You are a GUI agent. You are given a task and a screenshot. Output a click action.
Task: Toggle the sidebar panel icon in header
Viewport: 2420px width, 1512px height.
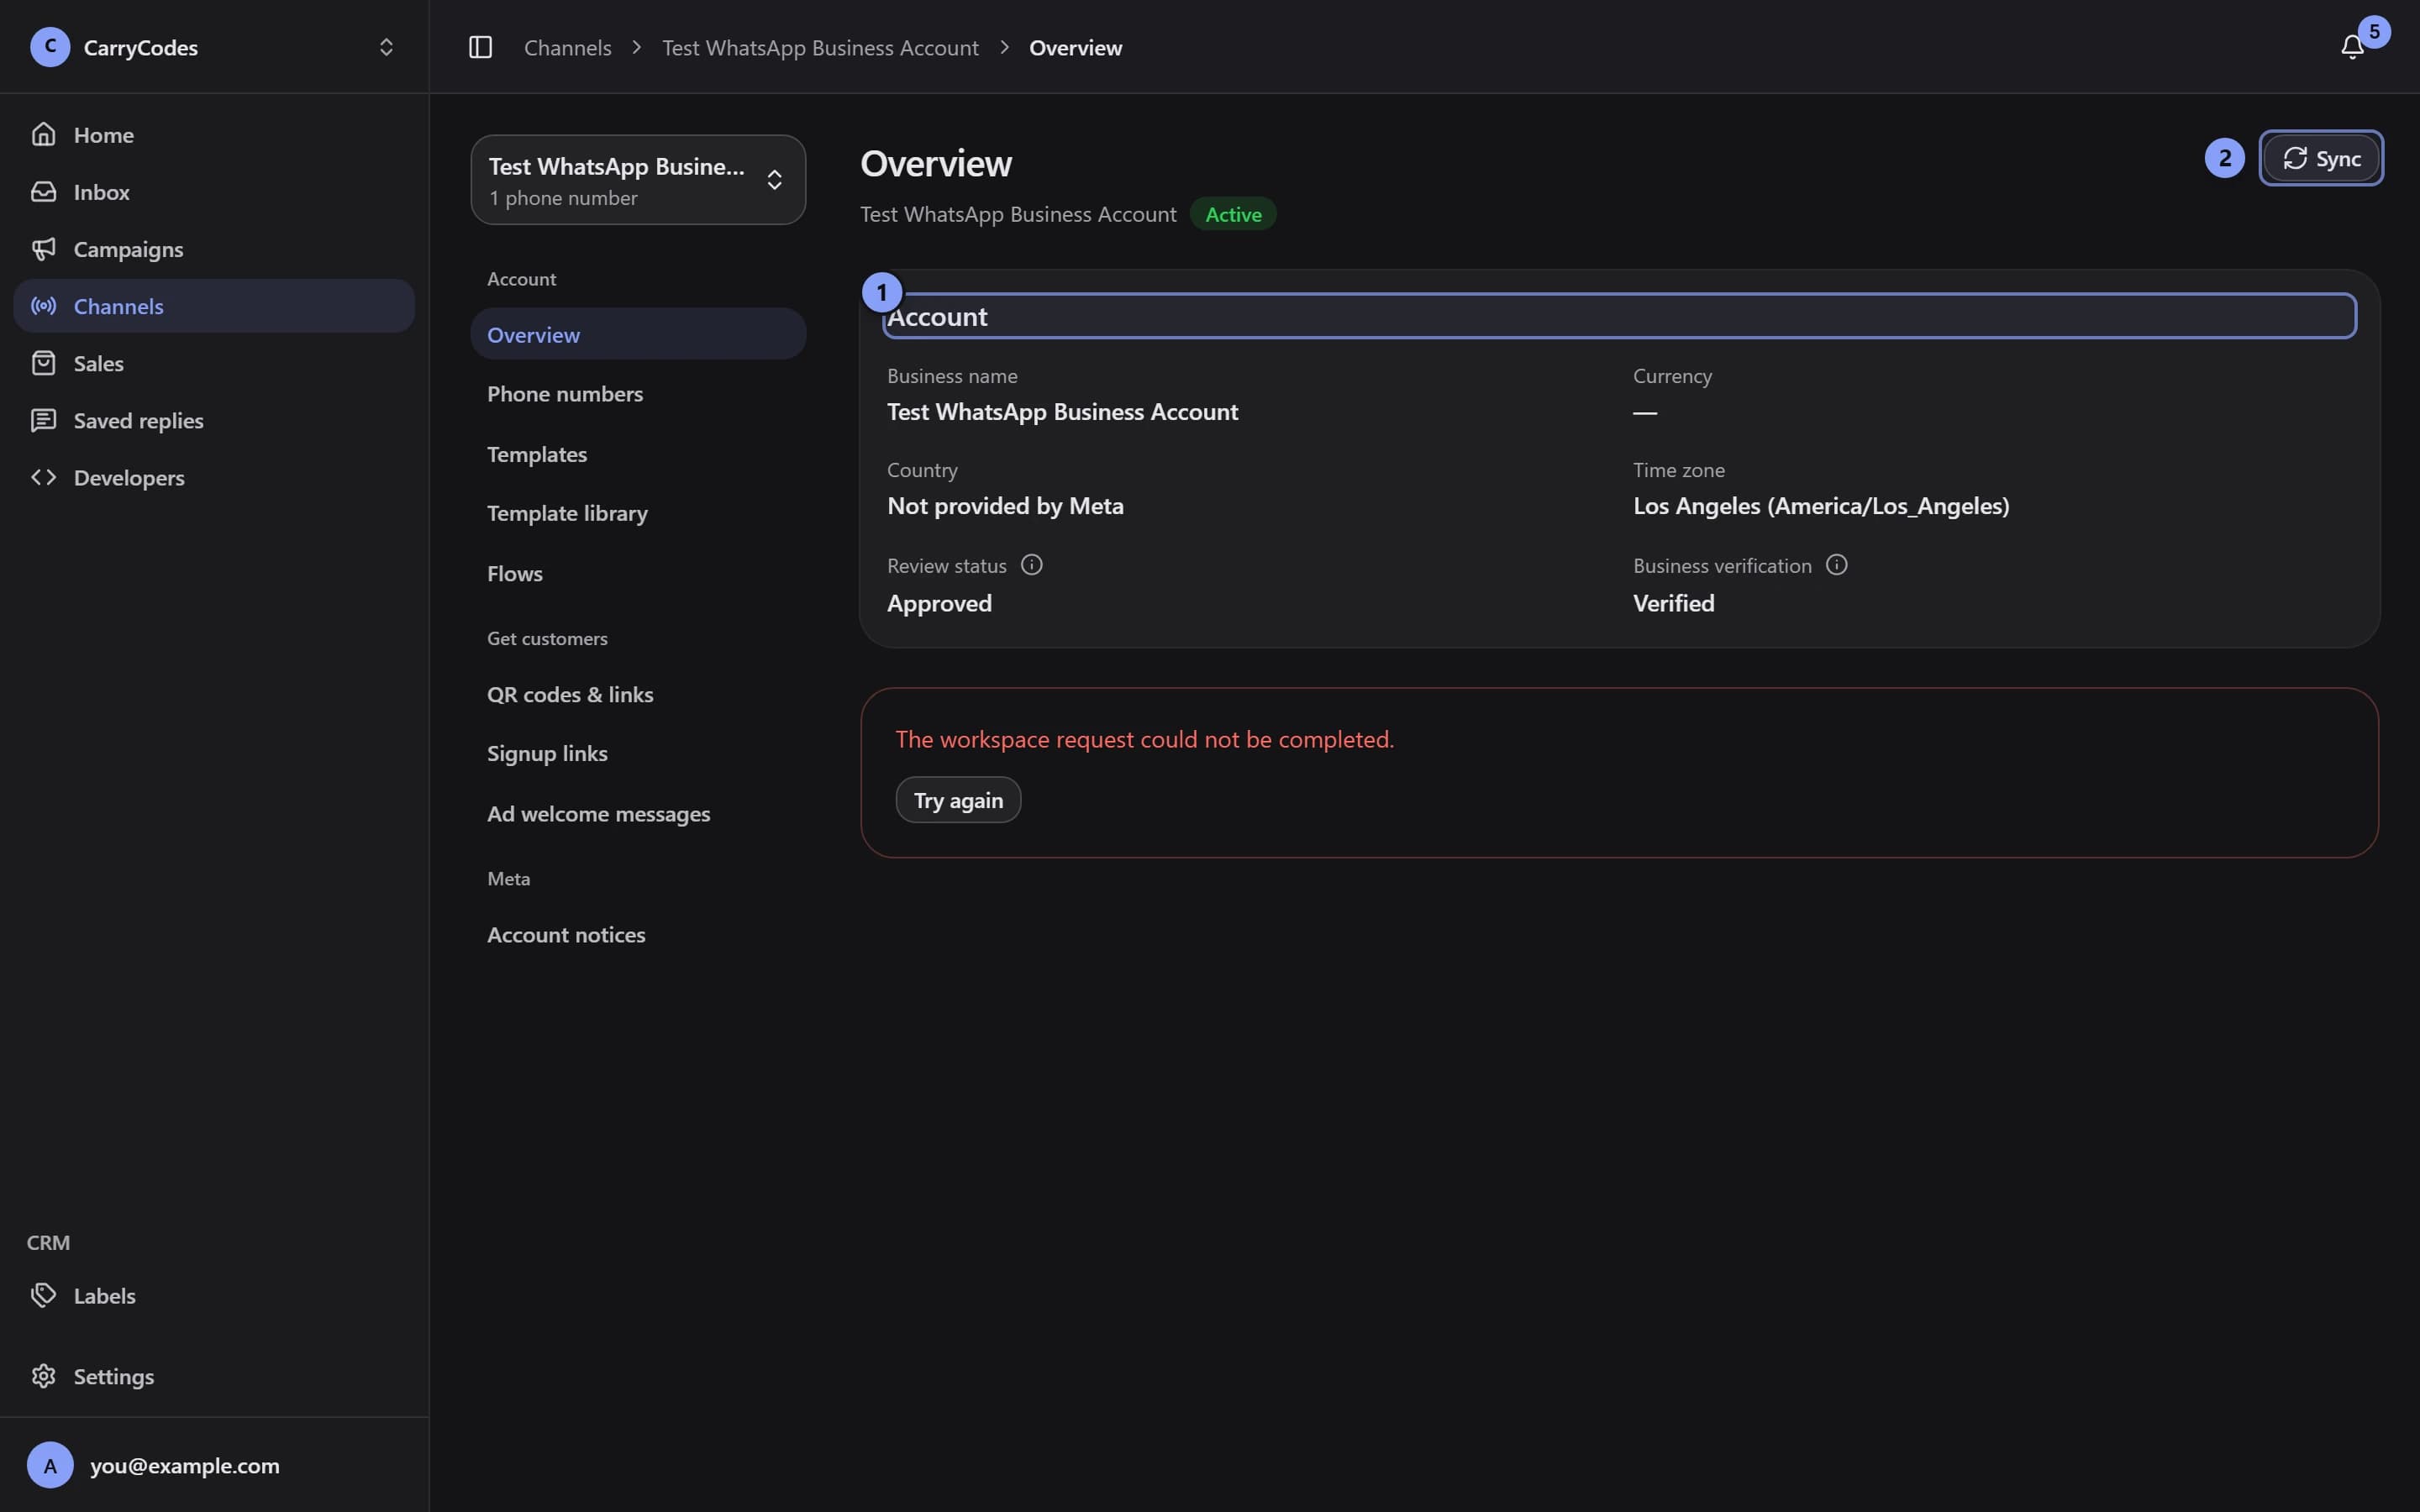(x=480, y=47)
